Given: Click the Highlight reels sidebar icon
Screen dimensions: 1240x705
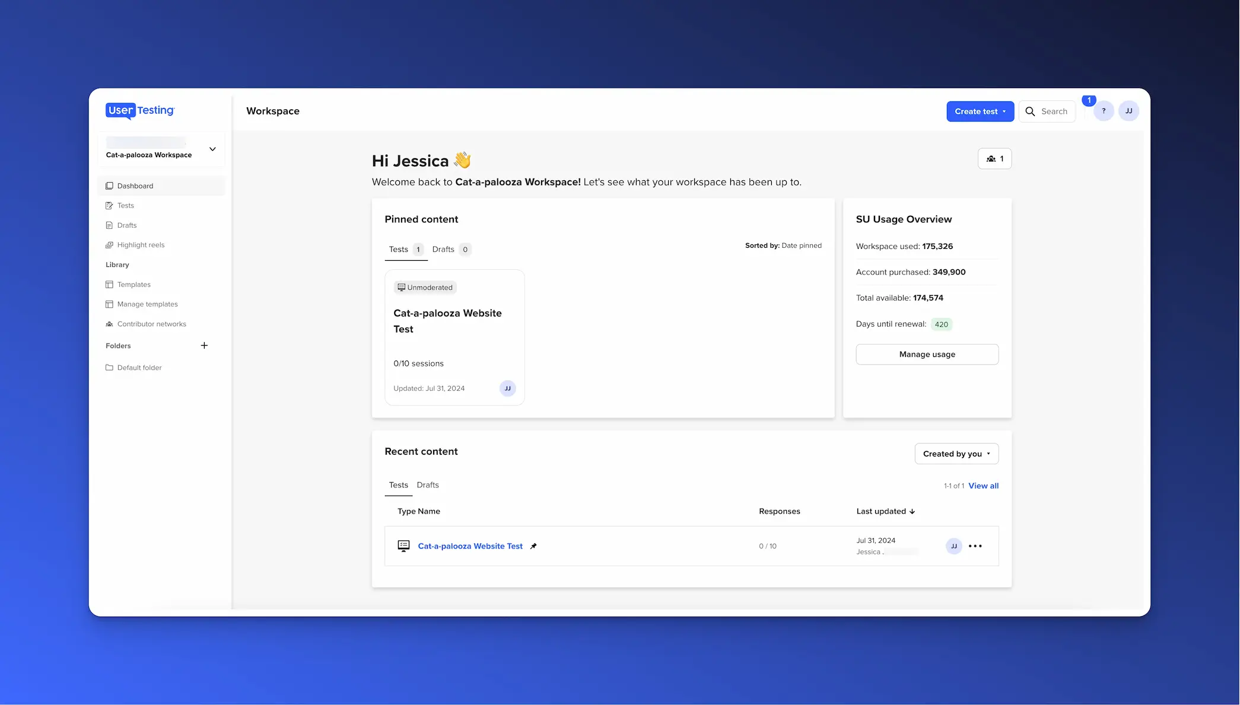Looking at the screenshot, I should click(x=109, y=245).
